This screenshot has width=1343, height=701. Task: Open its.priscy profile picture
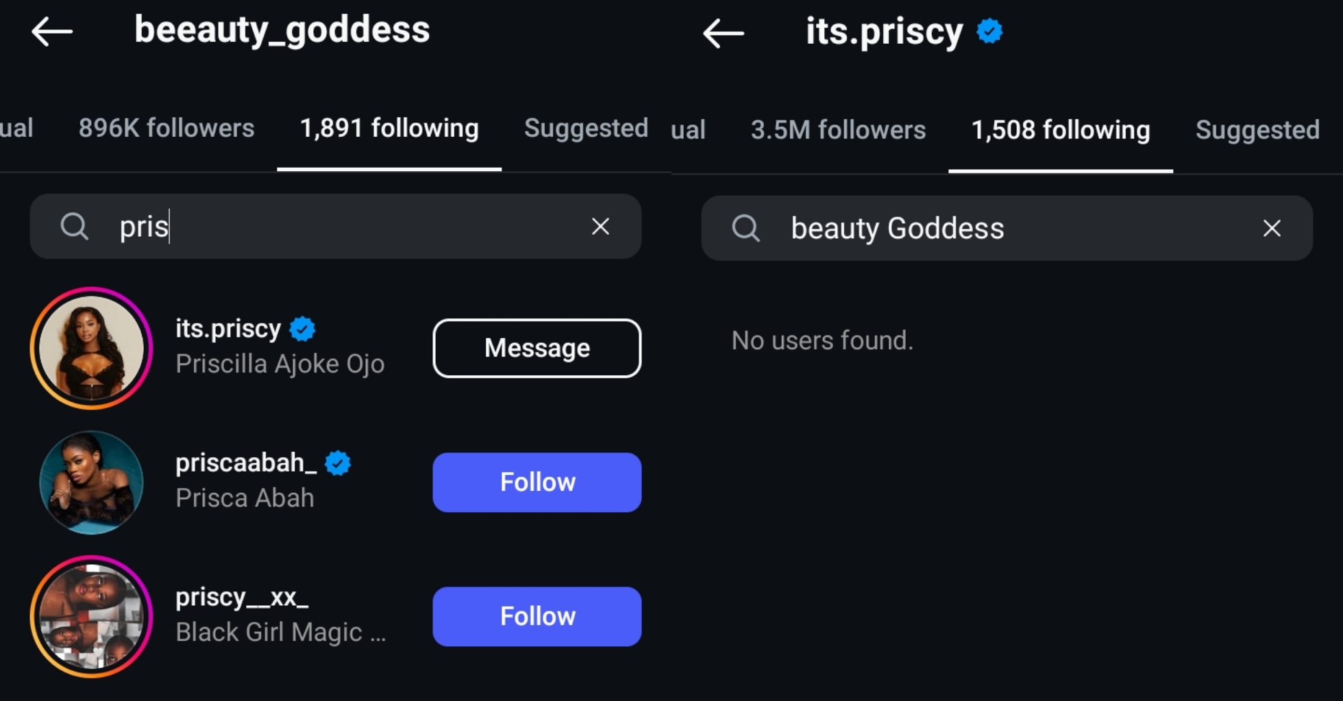[x=92, y=348]
